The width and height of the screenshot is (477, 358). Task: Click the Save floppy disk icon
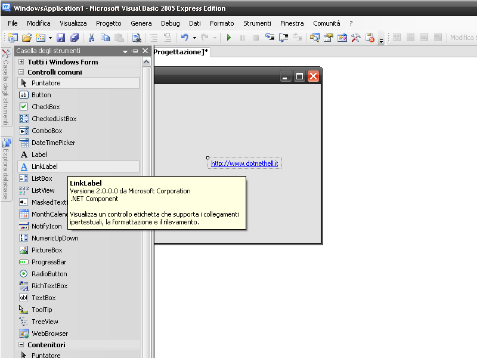coord(61,38)
